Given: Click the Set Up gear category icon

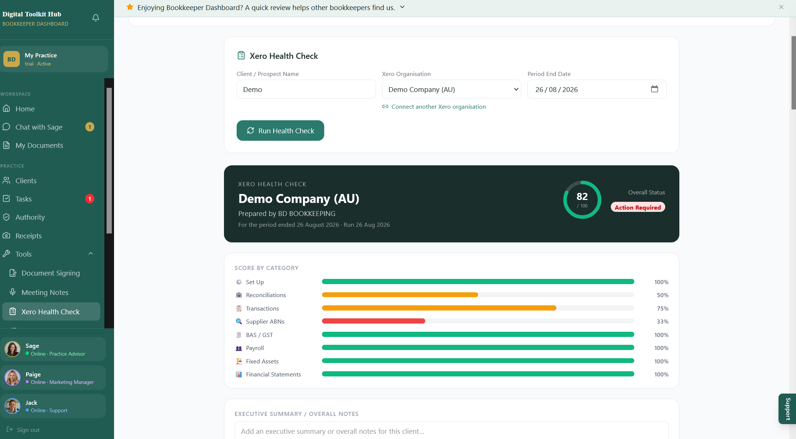Looking at the screenshot, I should tap(239, 282).
